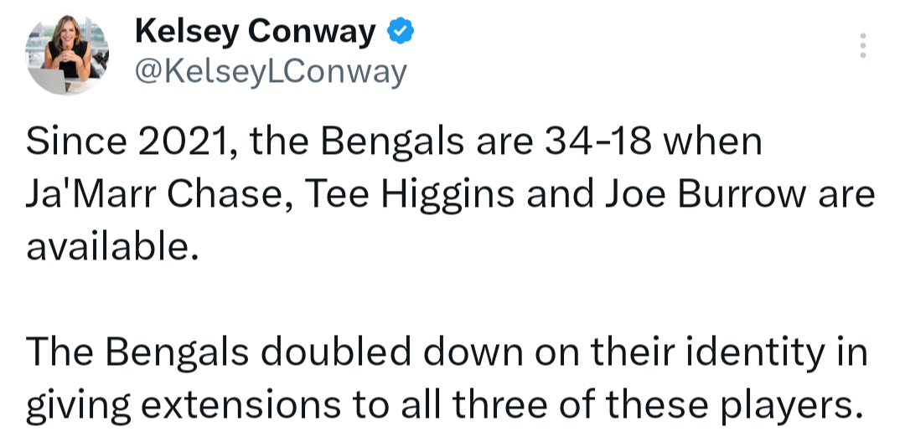Image resolution: width=905 pixels, height=437 pixels.
Task: Open the @KelseyLConway handle link
Action: pos(271,73)
